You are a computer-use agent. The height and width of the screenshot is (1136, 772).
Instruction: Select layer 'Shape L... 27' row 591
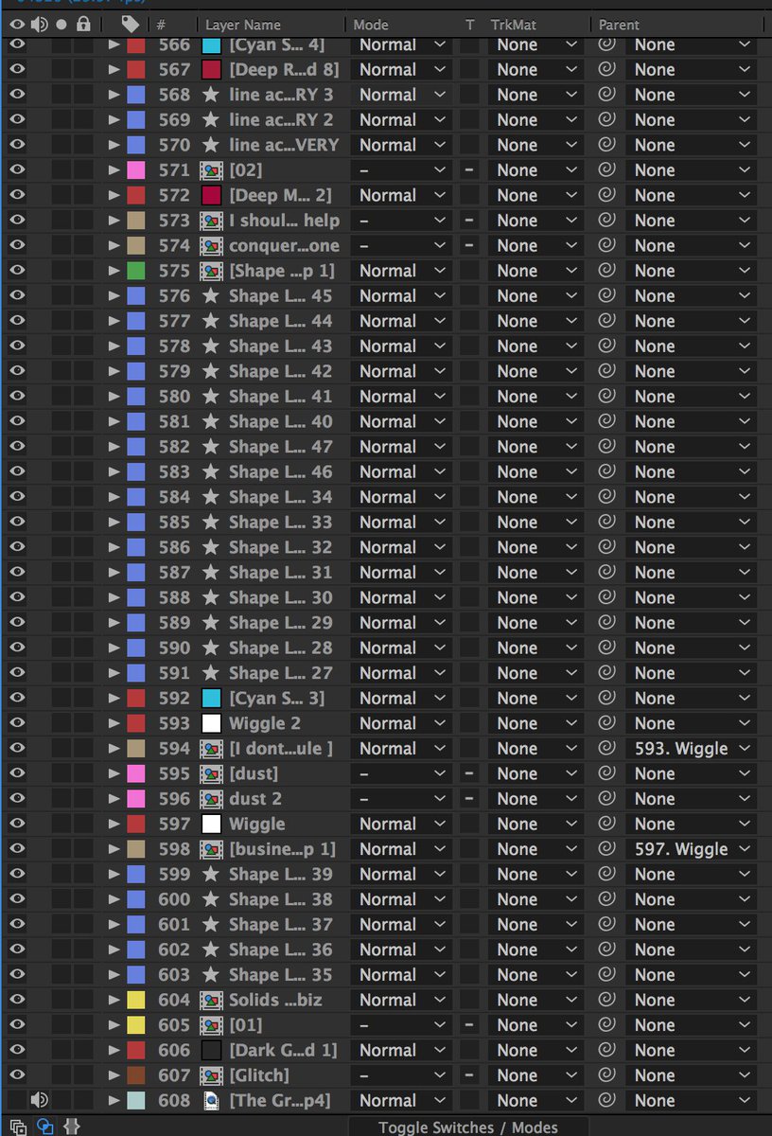(281, 673)
